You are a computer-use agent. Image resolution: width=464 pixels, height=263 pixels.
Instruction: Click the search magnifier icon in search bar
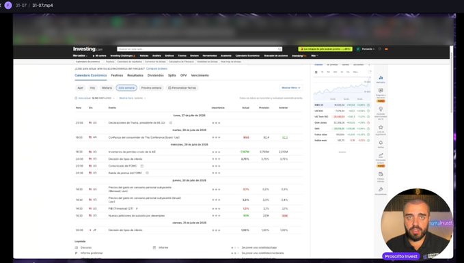click(279, 49)
